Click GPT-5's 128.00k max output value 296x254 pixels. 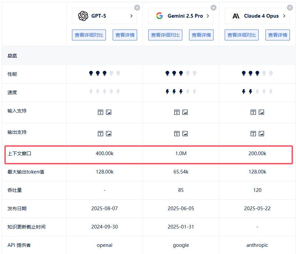[105, 172]
